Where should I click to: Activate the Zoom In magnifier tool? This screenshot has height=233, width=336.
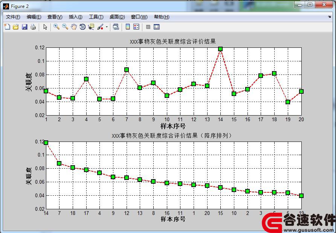pyautogui.click(x=57, y=27)
